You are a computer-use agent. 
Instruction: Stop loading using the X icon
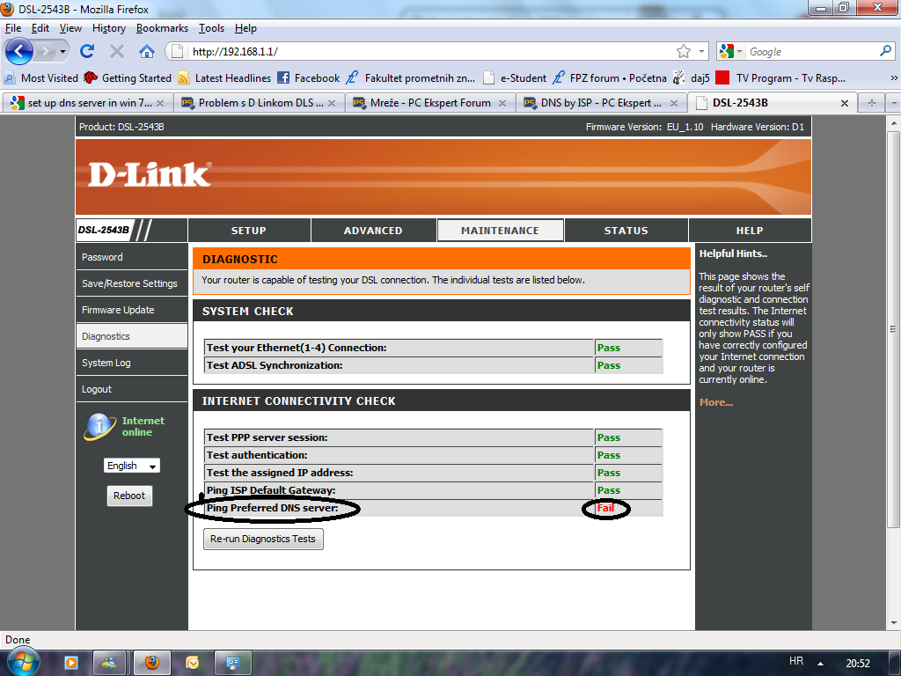(x=117, y=52)
